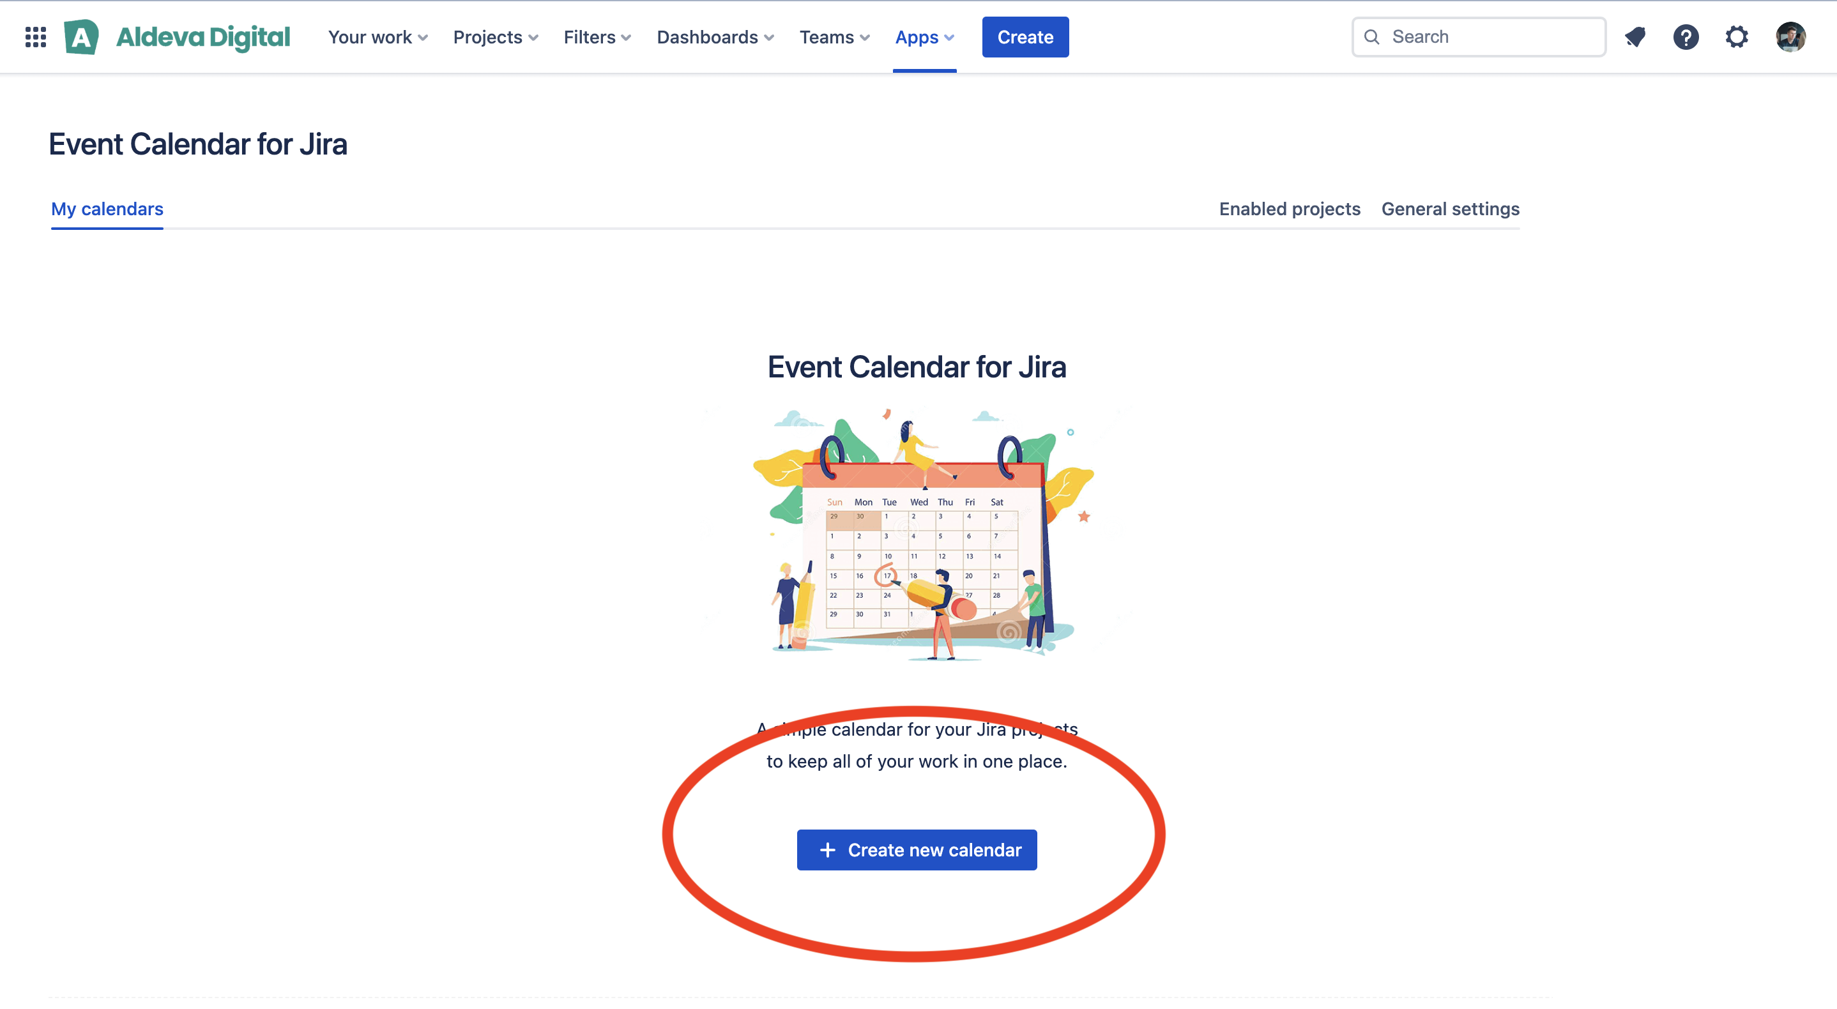Screen dimensions: 1837x1009
Task: Click the blue Create button
Action: coord(1025,37)
